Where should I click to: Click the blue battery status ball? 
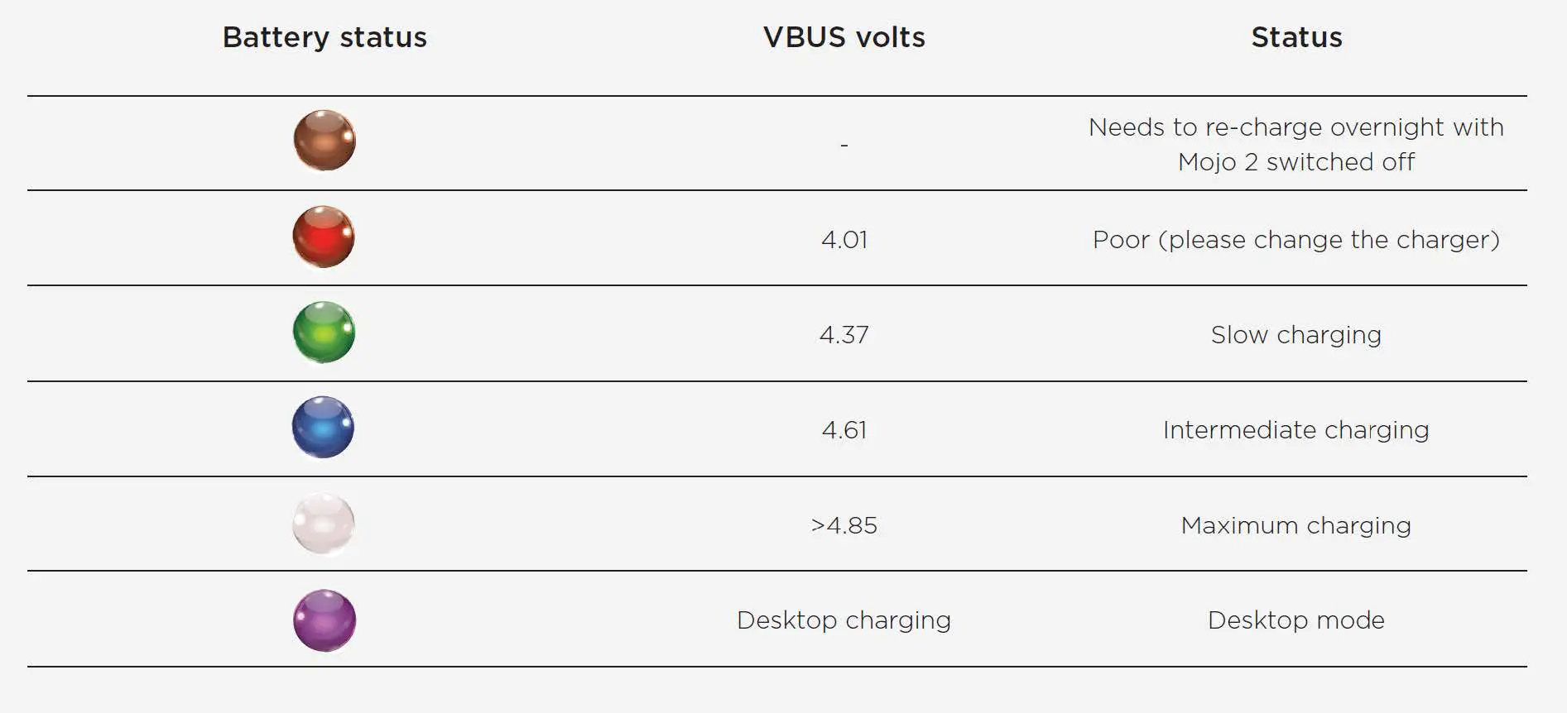323,427
